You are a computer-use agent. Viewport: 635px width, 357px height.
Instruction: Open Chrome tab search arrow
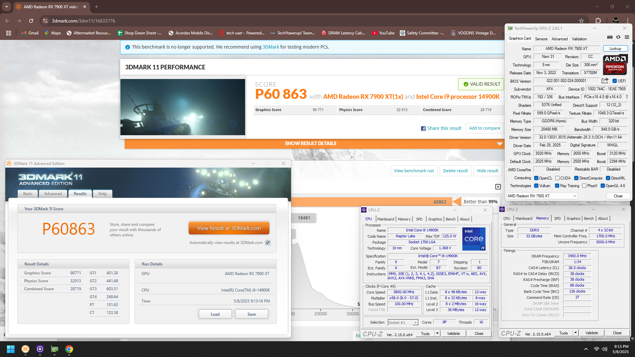tap(6, 7)
